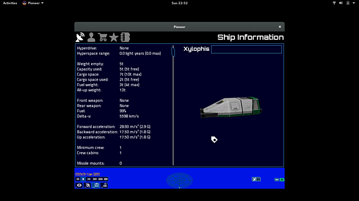The height and width of the screenshot is (201, 359).
Task: Click the radar scanner ellipse display
Action: (179, 181)
